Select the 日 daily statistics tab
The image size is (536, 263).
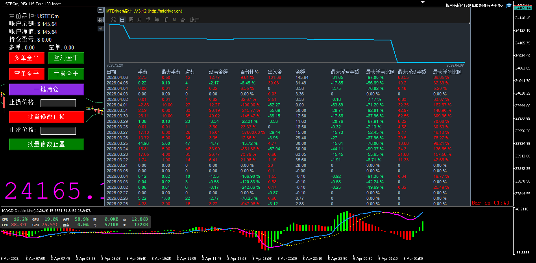(122, 20)
